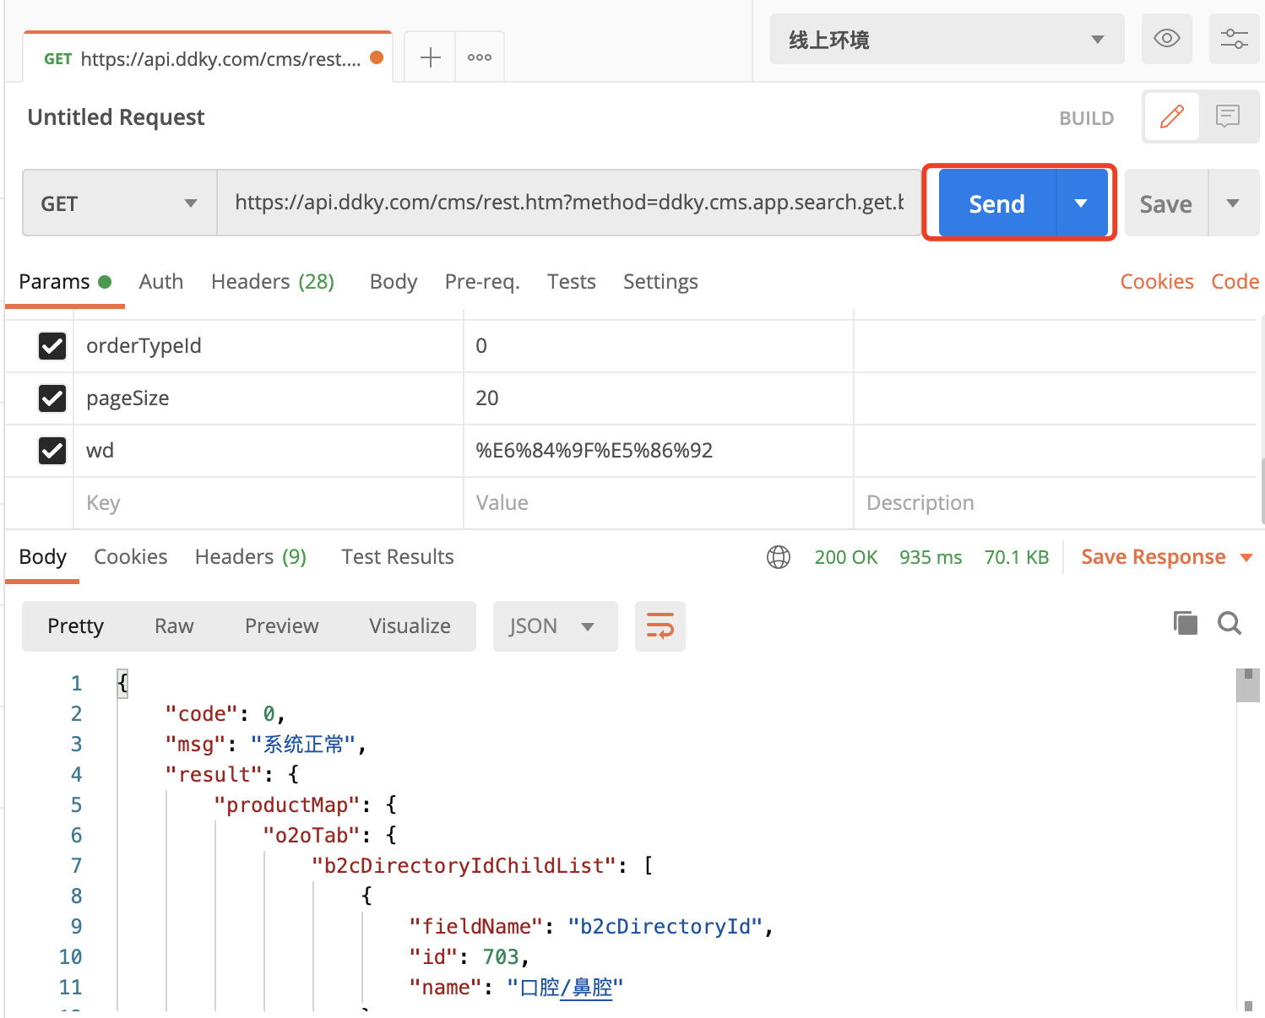Click the empty Value parameter field

(x=659, y=503)
